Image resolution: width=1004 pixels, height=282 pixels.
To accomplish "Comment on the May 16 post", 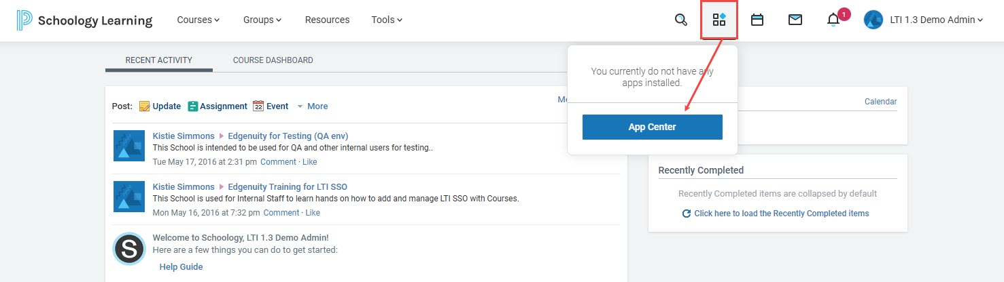I will tap(281, 213).
